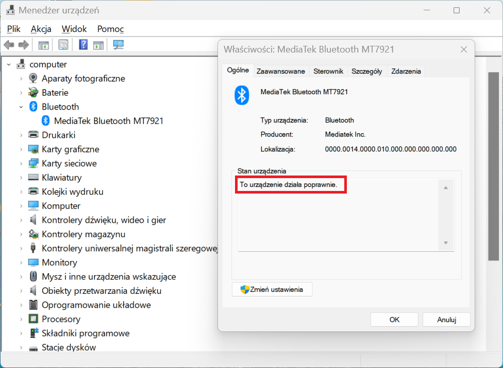
Task: Click the blue Help question mark icon
Action: click(83, 44)
